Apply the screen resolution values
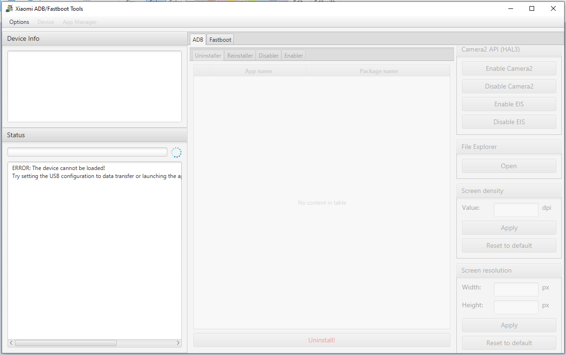 click(509, 325)
